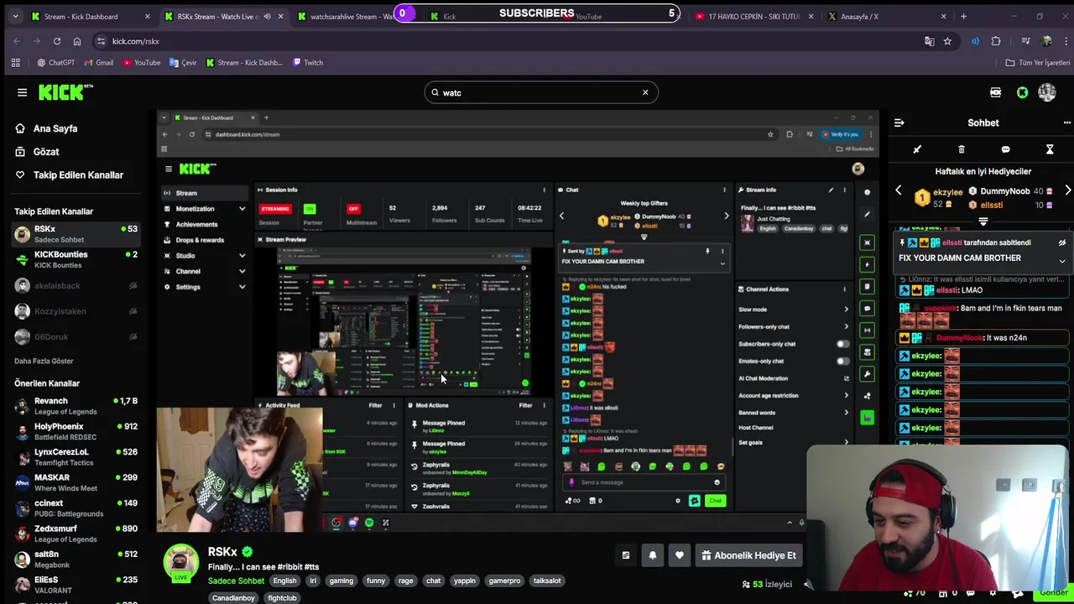Open recommended channel Zedxsmurf
1074x604 pixels.
pos(76,534)
